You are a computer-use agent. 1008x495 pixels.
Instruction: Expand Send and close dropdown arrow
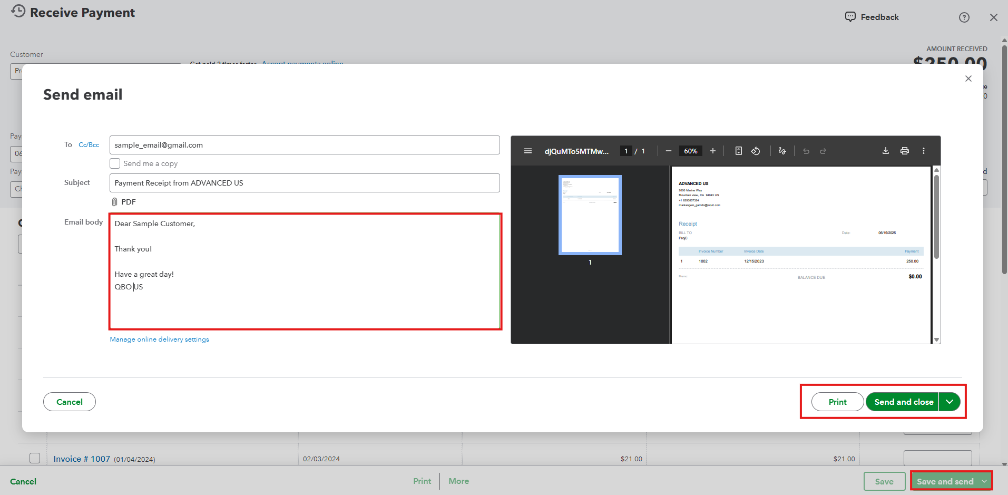(x=949, y=402)
